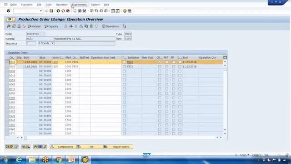Toggle the PRT checkbox in row 0020
This screenshot has height=164, width=291.
coord(167,67)
